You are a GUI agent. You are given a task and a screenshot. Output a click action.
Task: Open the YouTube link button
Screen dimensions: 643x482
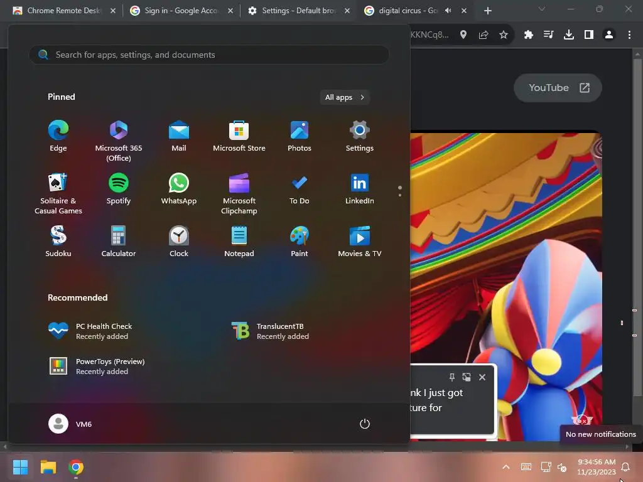tap(558, 88)
